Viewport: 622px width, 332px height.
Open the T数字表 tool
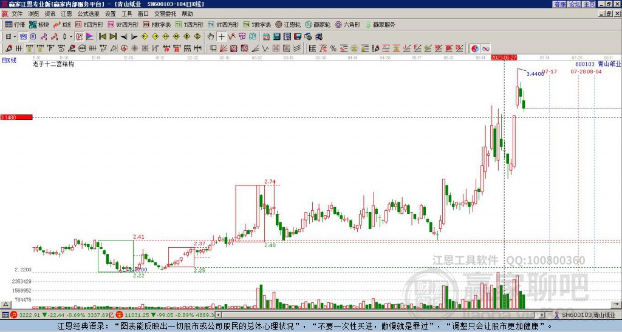pyautogui.click(x=257, y=24)
